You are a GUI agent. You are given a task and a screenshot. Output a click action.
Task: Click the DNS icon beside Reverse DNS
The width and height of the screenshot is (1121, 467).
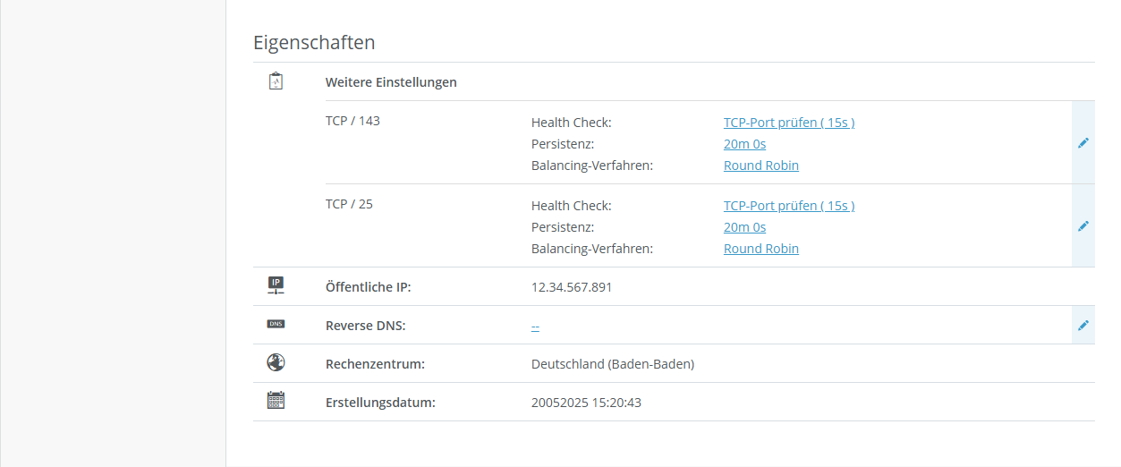click(x=276, y=324)
